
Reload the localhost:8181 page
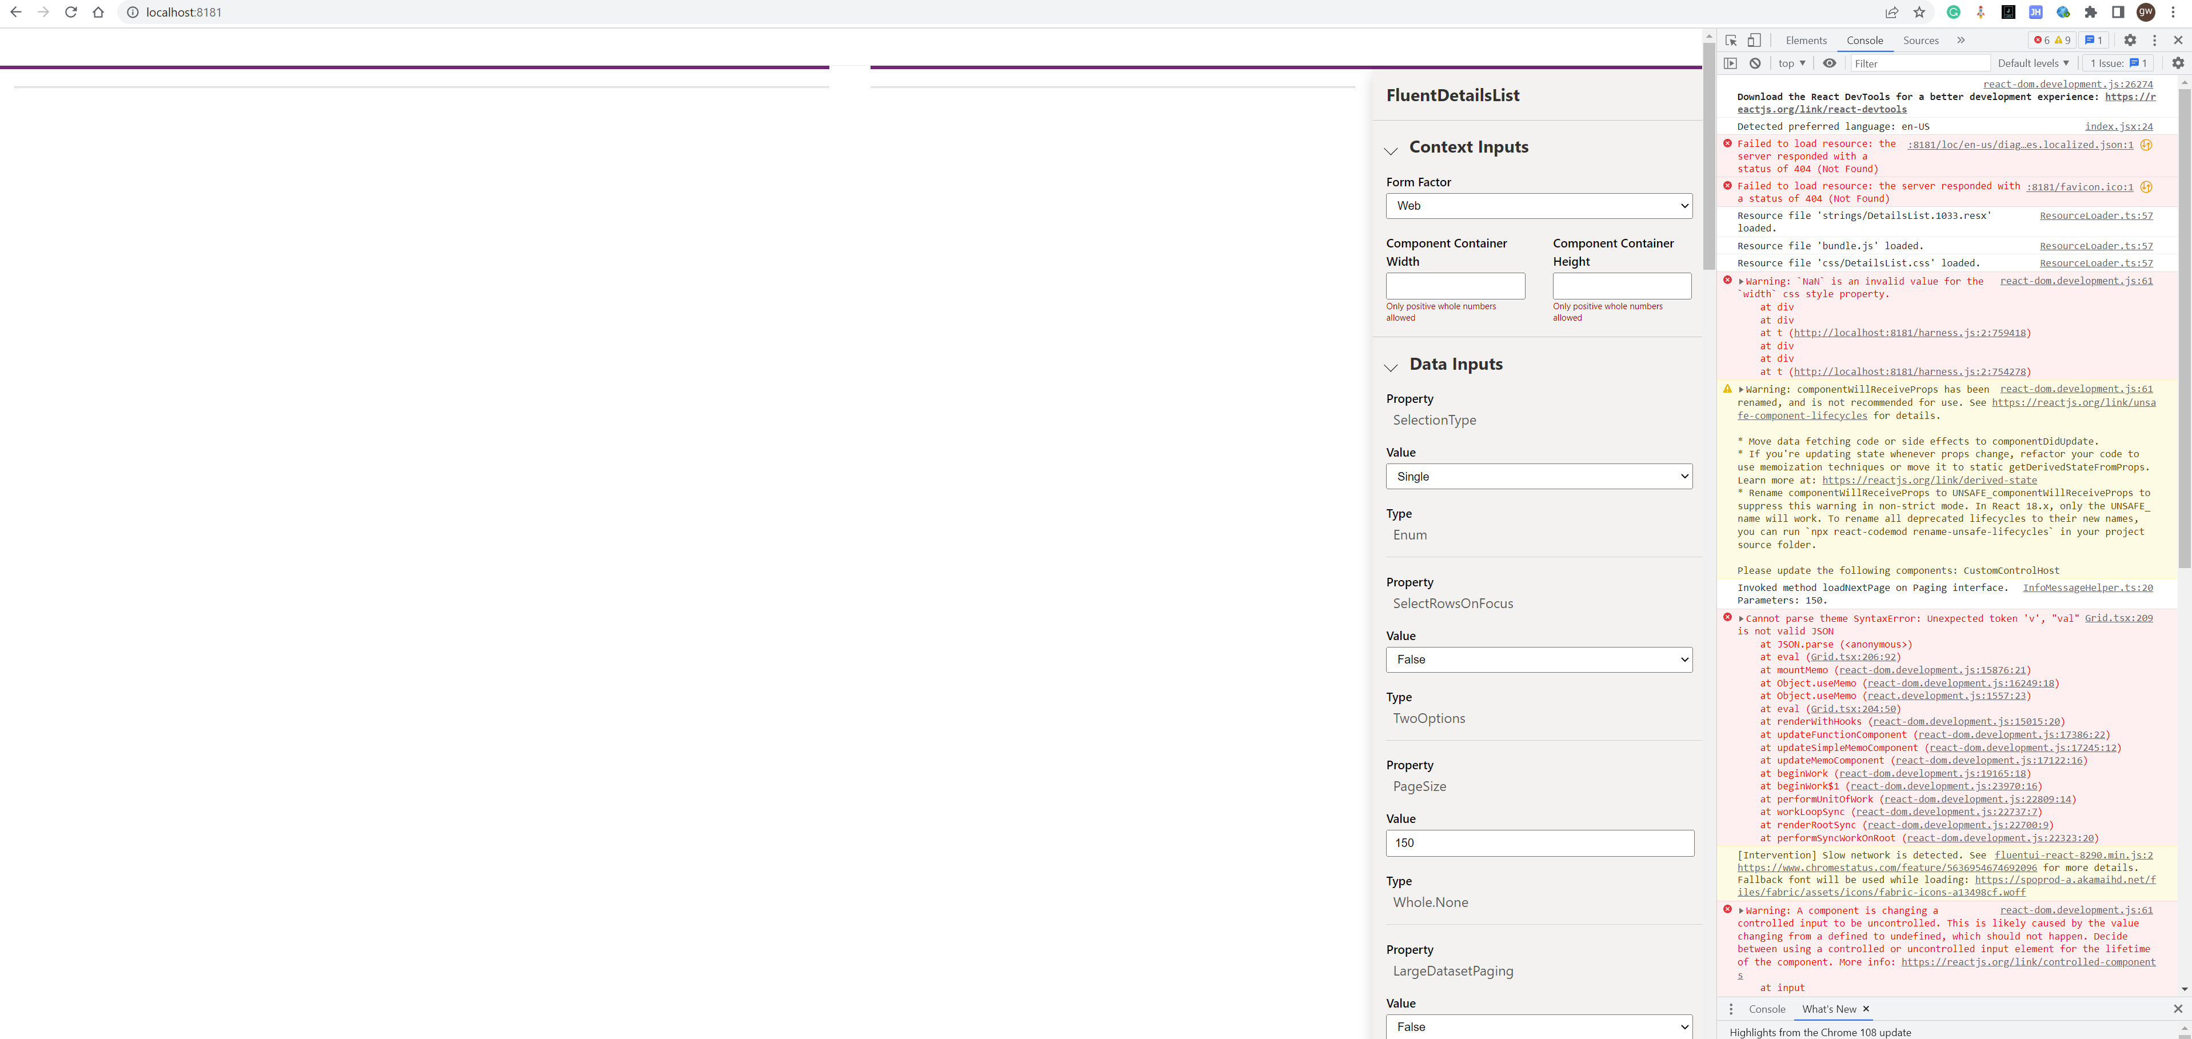71,12
